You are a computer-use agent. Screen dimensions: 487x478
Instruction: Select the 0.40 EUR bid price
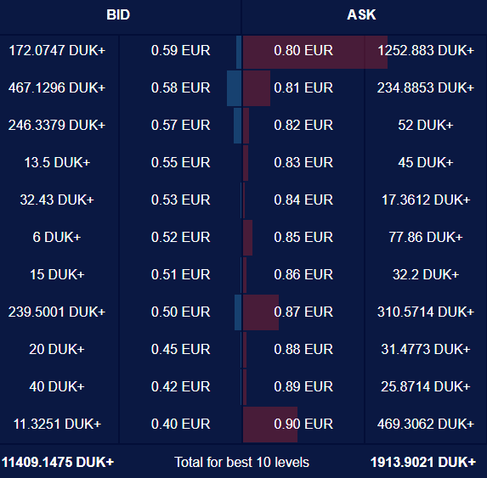point(180,424)
